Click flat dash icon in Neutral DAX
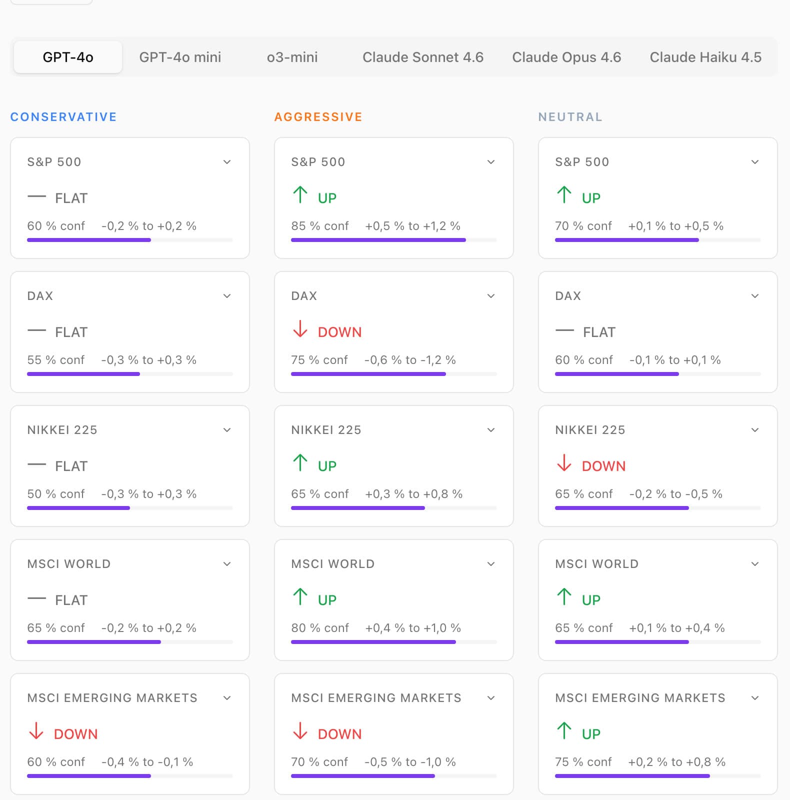The width and height of the screenshot is (790, 800). [564, 330]
